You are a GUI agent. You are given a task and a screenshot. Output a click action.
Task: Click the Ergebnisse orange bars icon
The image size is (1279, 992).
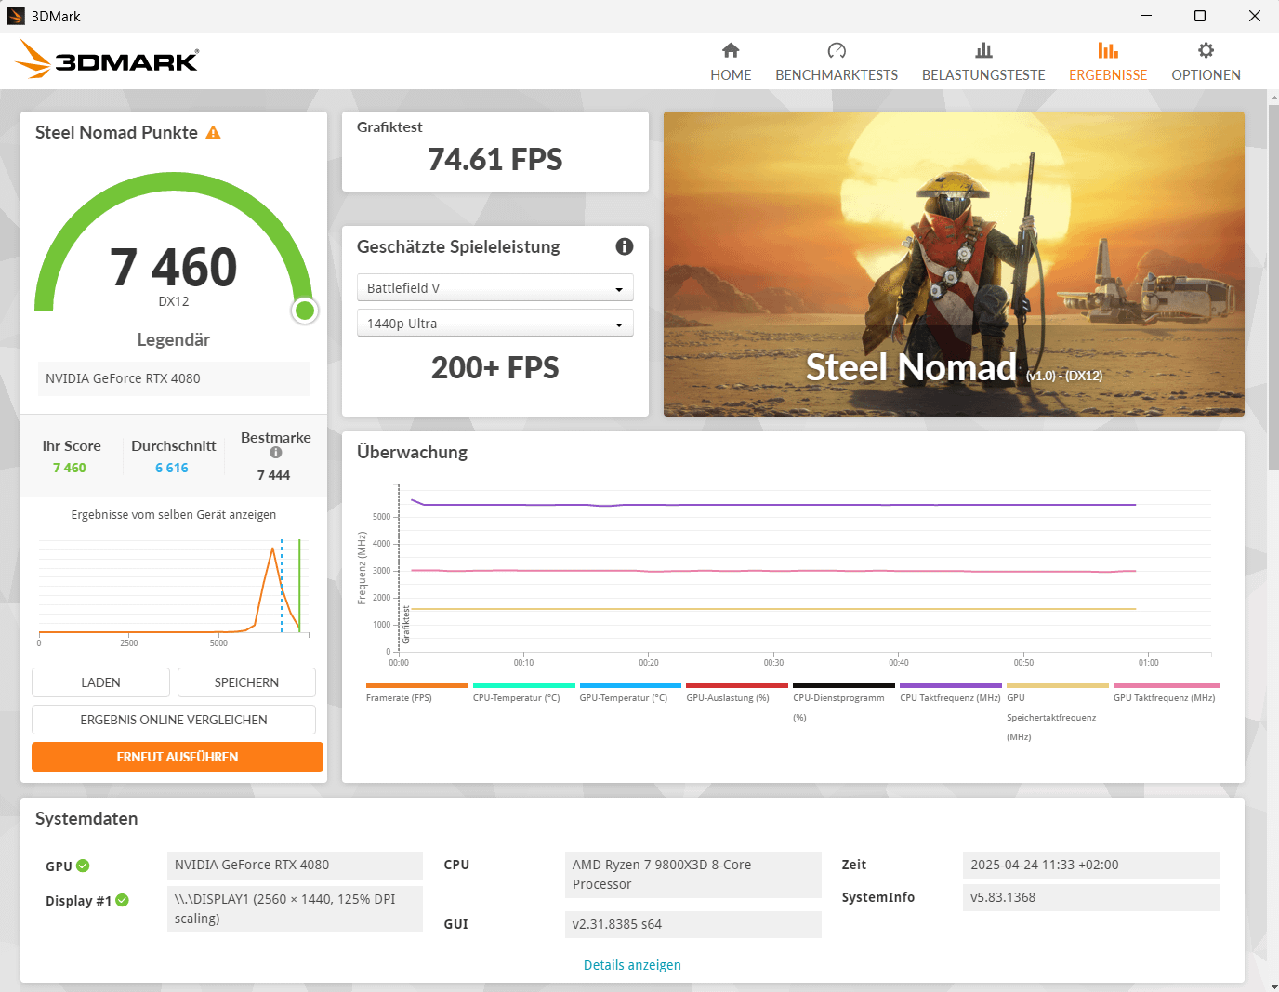(1108, 50)
